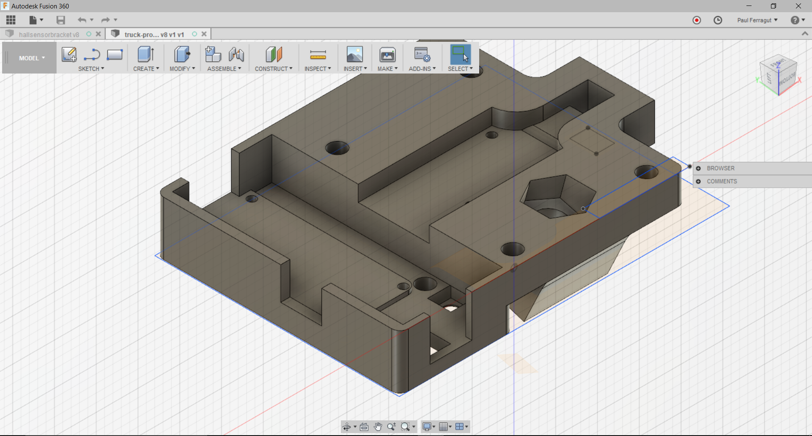The width and height of the screenshot is (812, 436).
Task: Expand the BROWSER panel
Action: coord(698,168)
